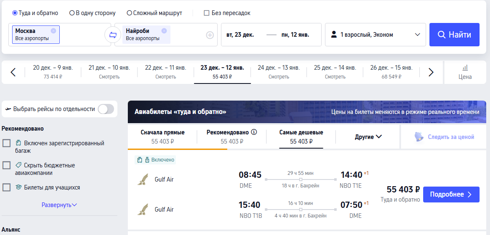The height and width of the screenshot is (235, 490).
Task: Select the В одну сторону radio option
Action: (92, 13)
